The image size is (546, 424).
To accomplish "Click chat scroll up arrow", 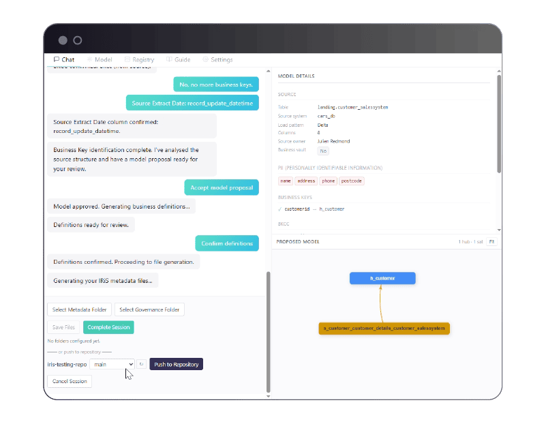I will tap(268, 71).
